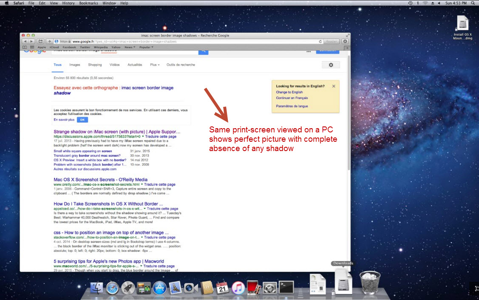The image size is (479, 300).
Task: Open Google search settings gear button
Action: click(x=331, y=65)
